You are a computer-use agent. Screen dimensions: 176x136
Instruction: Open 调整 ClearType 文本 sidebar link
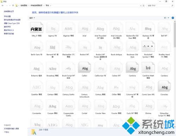12,23
